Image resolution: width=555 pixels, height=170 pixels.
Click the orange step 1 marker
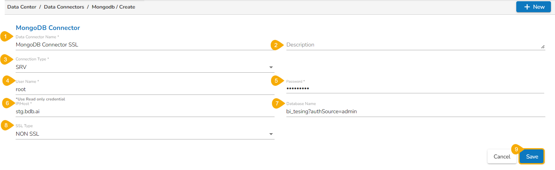click(x=6, y=36)
